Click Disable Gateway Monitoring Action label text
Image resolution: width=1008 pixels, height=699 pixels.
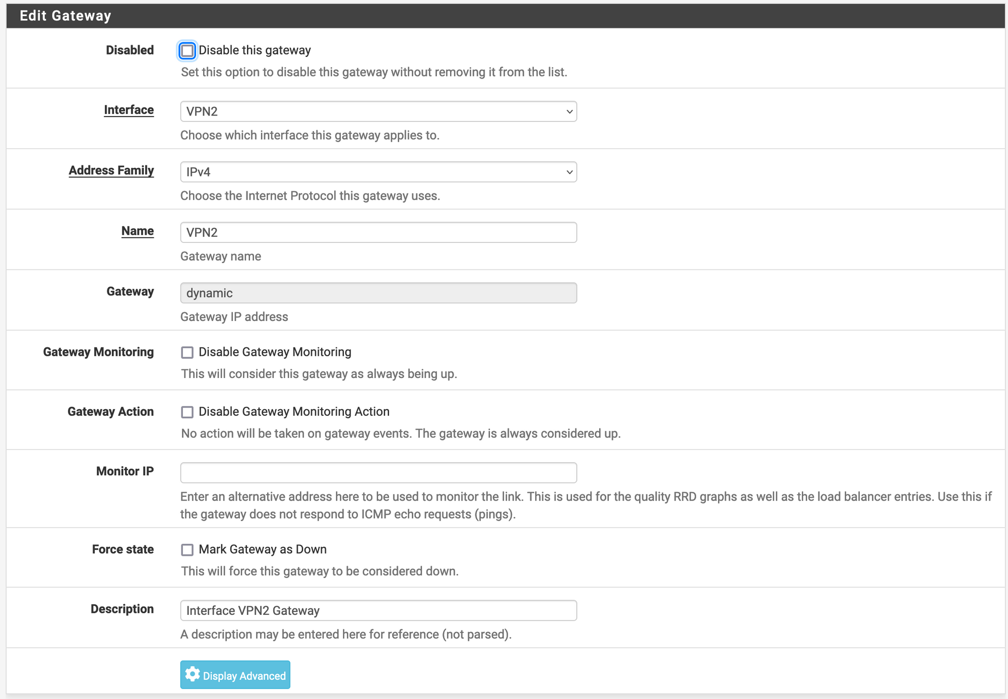[294, 412]
